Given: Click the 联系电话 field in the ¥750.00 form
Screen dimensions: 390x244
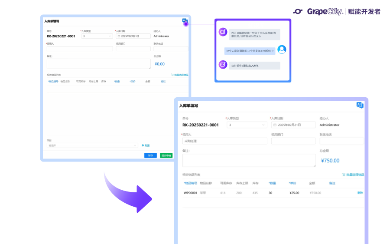Looking at the screenshot, I should (x=342, y=141).
